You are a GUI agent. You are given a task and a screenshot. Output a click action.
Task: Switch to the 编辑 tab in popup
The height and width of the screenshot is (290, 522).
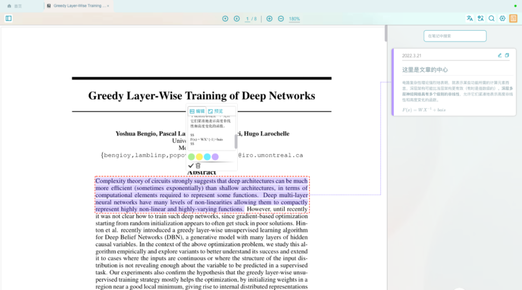[197, 111]
